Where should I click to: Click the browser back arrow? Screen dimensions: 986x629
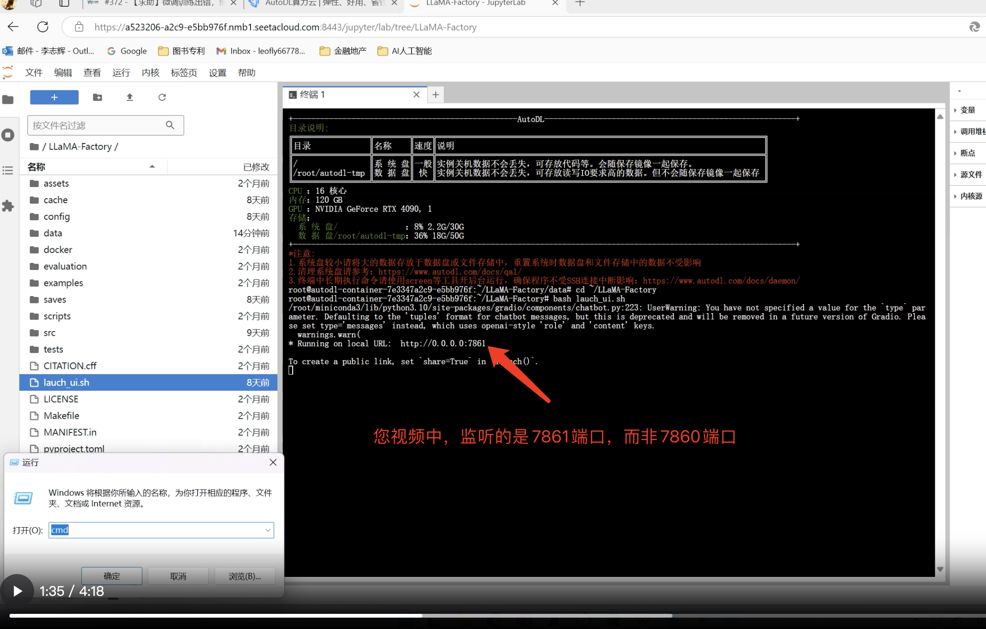(x=13, y=27)
